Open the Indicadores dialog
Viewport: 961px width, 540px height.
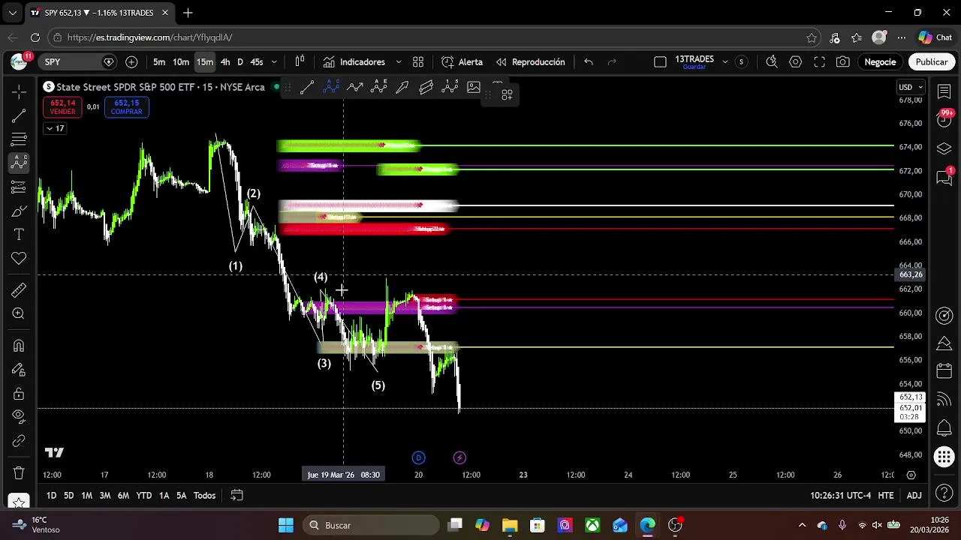click(x=354, y=62)
